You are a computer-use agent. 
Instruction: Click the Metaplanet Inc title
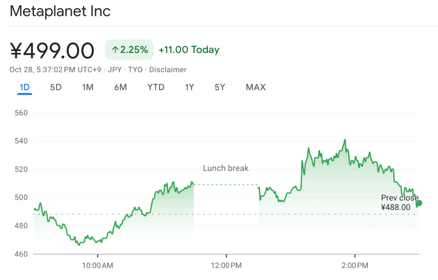60,11
